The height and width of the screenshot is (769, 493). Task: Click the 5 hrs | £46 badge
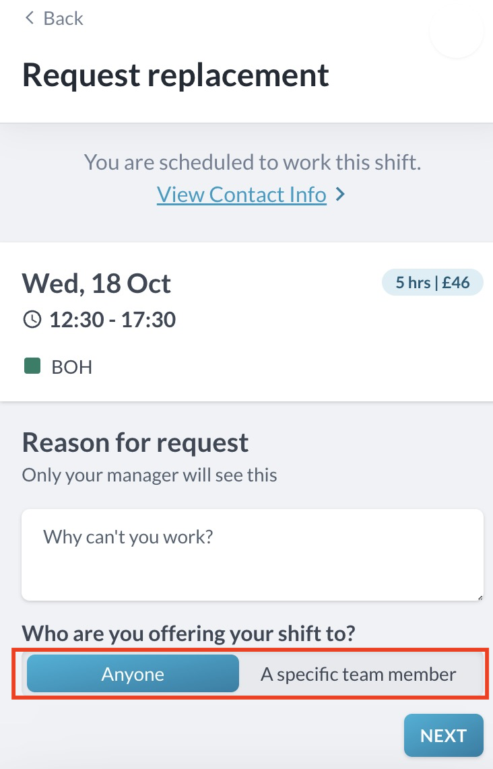pos(432,283)
